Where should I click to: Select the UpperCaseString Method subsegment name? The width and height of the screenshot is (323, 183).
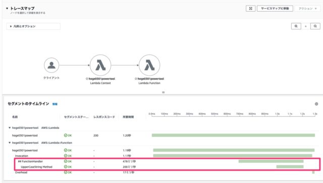pos(36,167)
